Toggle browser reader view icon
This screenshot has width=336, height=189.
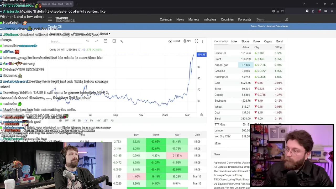pyautogui.click(x=273, y=11)
